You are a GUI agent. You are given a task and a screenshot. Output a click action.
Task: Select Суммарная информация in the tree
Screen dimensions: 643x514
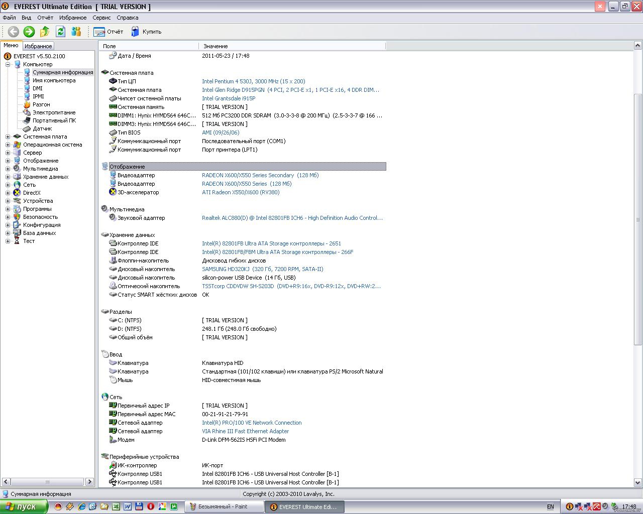point(63,72)
